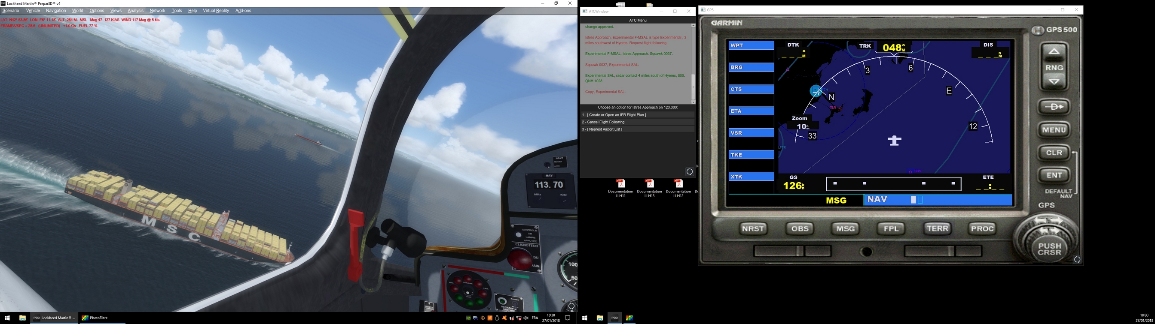Open the Vehicle menu

(x=33, y=11)
